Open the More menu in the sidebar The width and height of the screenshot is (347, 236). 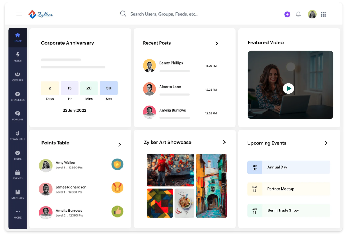(x=17, y=214)
